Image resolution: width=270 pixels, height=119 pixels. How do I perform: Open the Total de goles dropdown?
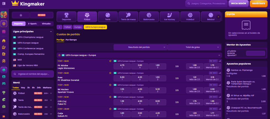(195, 47)
